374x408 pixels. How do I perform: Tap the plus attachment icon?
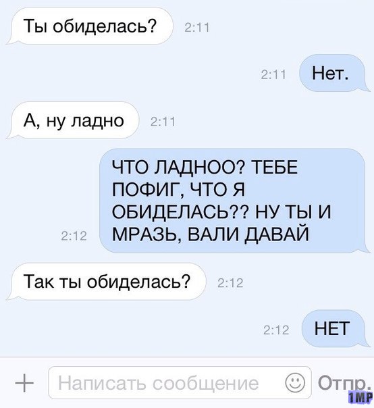(x=24, y=383)
